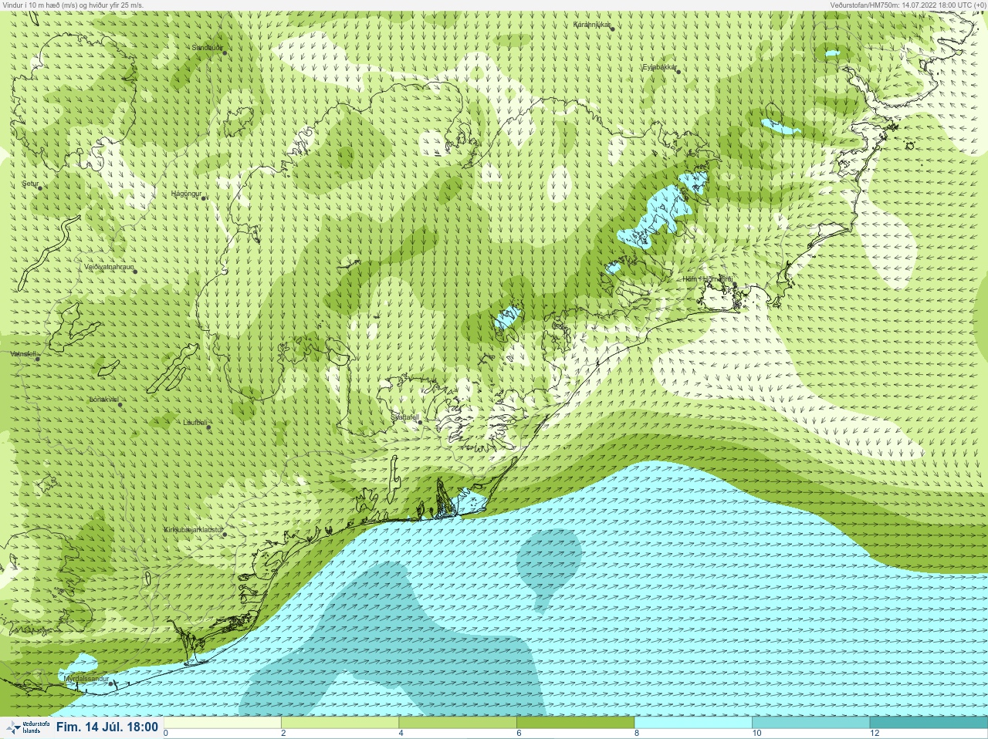Click the above-12 m/s legend color swatch

[928, 723]
